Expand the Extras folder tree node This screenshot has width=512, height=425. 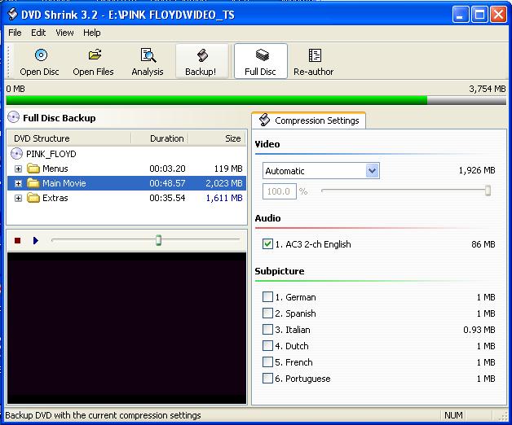pos(18,198)
